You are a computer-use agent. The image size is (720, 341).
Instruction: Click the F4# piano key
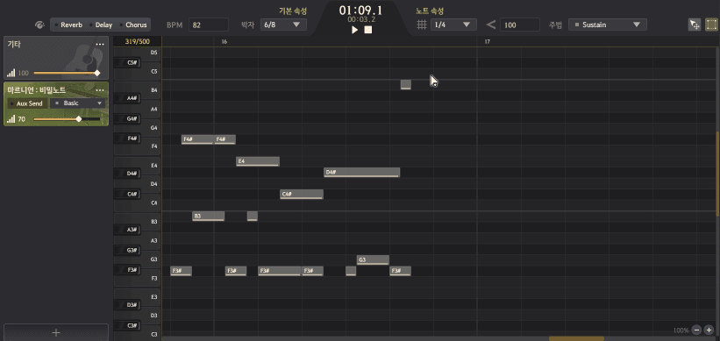coord(127,138)
